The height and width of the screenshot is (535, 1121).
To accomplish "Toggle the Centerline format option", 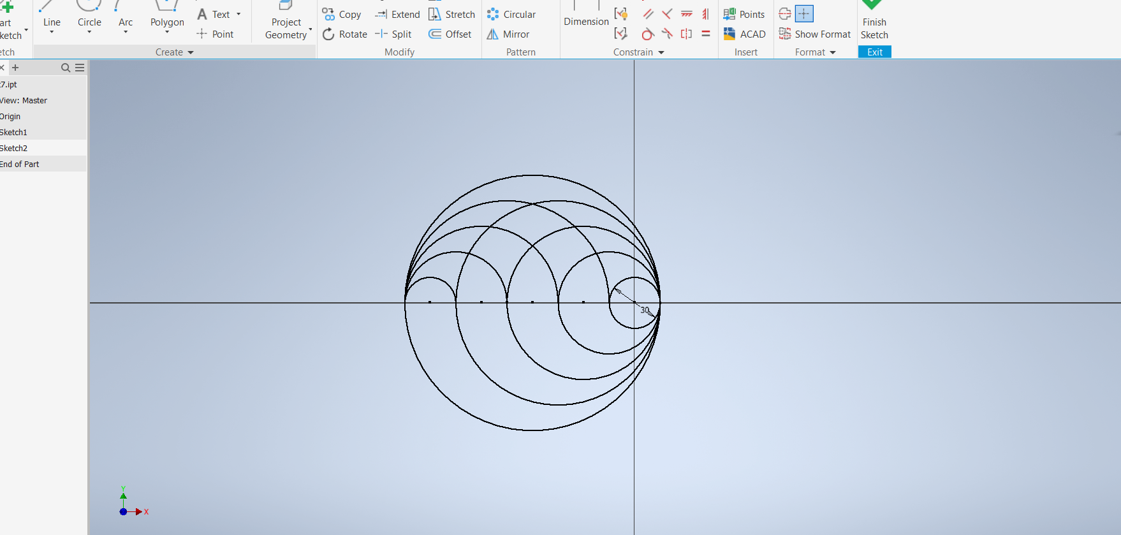I will [785, 14].
